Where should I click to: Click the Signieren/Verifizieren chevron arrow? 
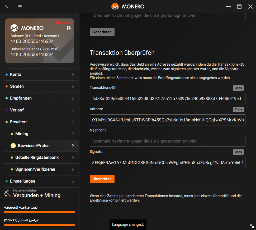pos(73,169)
